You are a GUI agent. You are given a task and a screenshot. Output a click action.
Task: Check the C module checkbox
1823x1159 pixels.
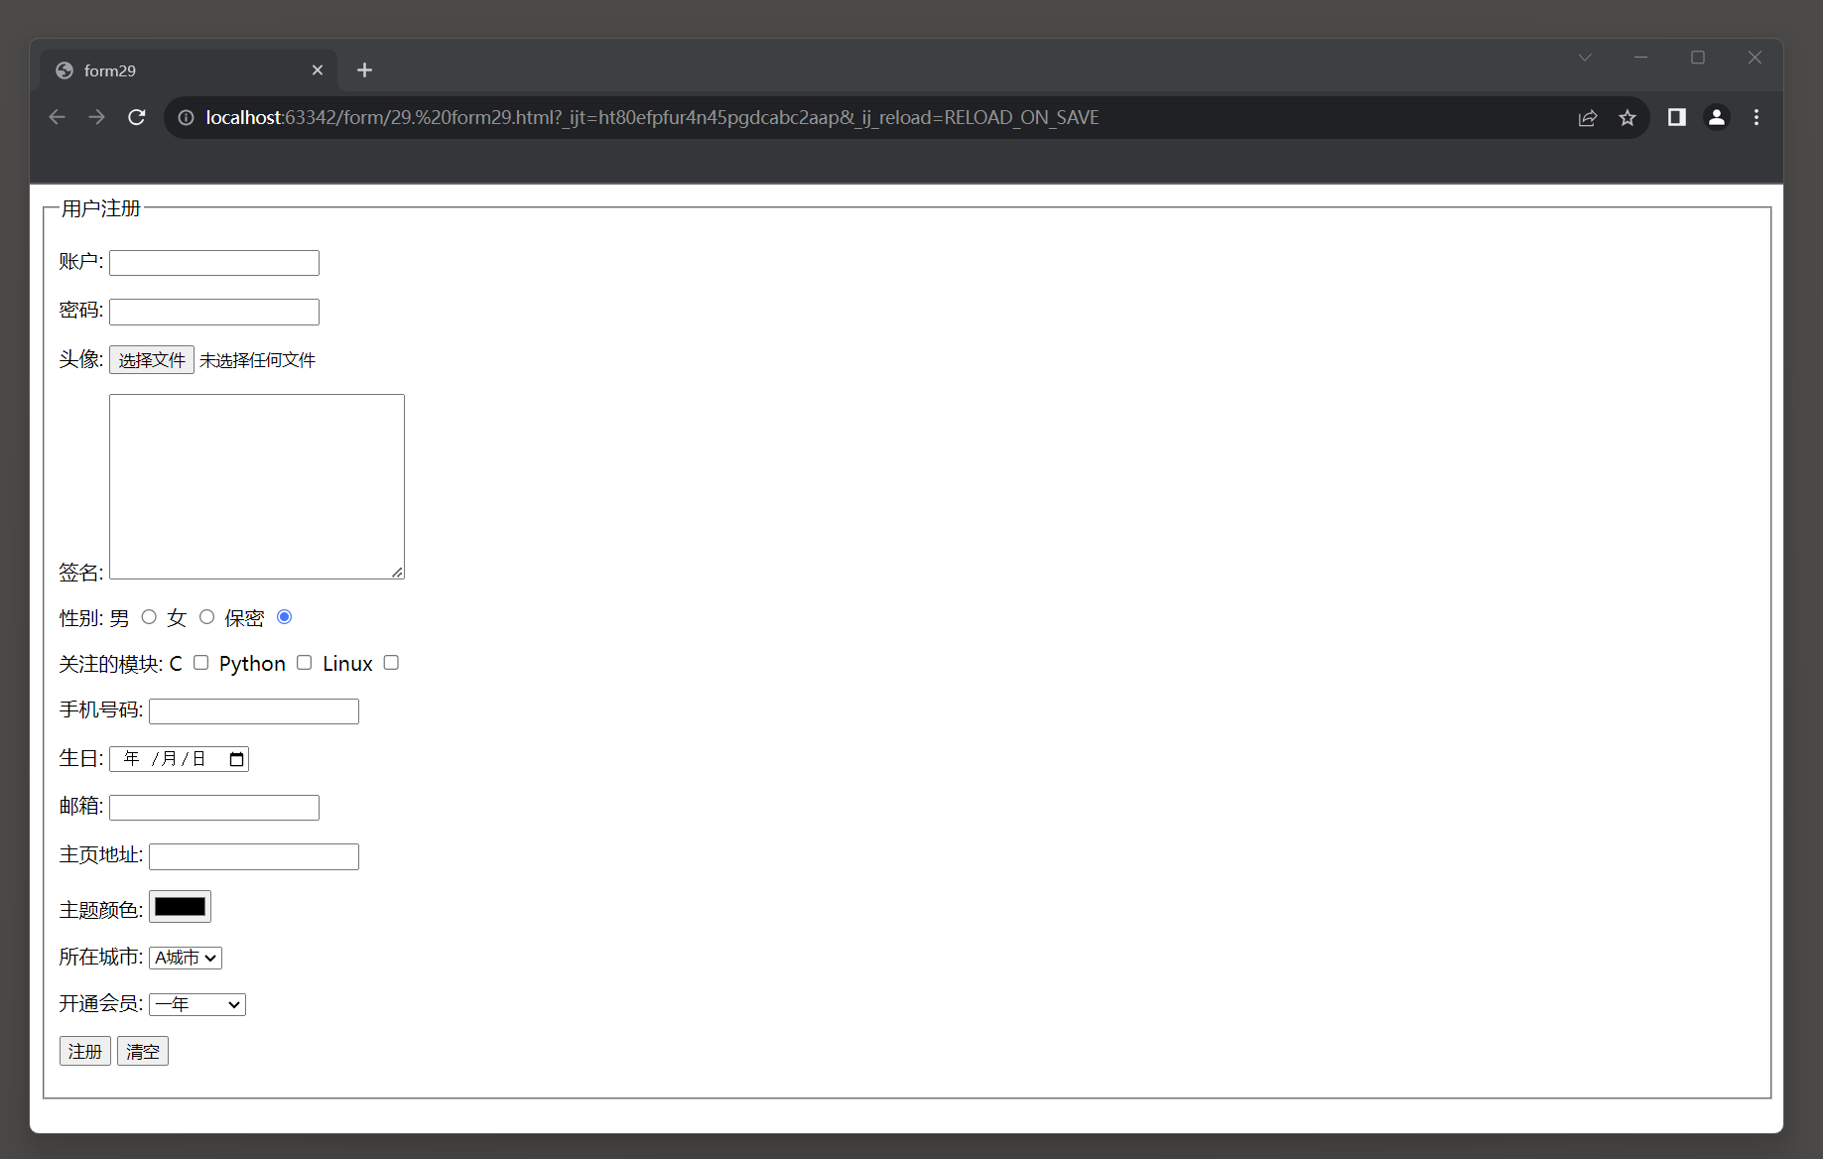point(200,663)
